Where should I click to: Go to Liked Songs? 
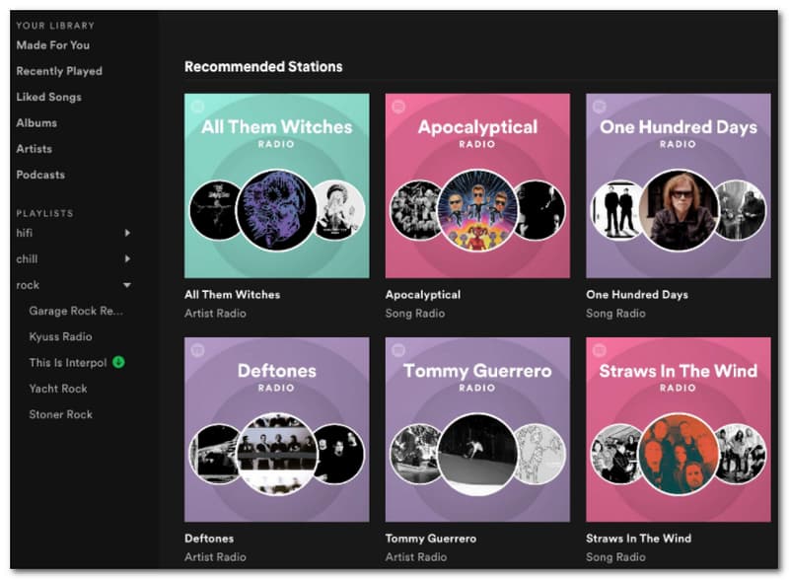[48, 98]
